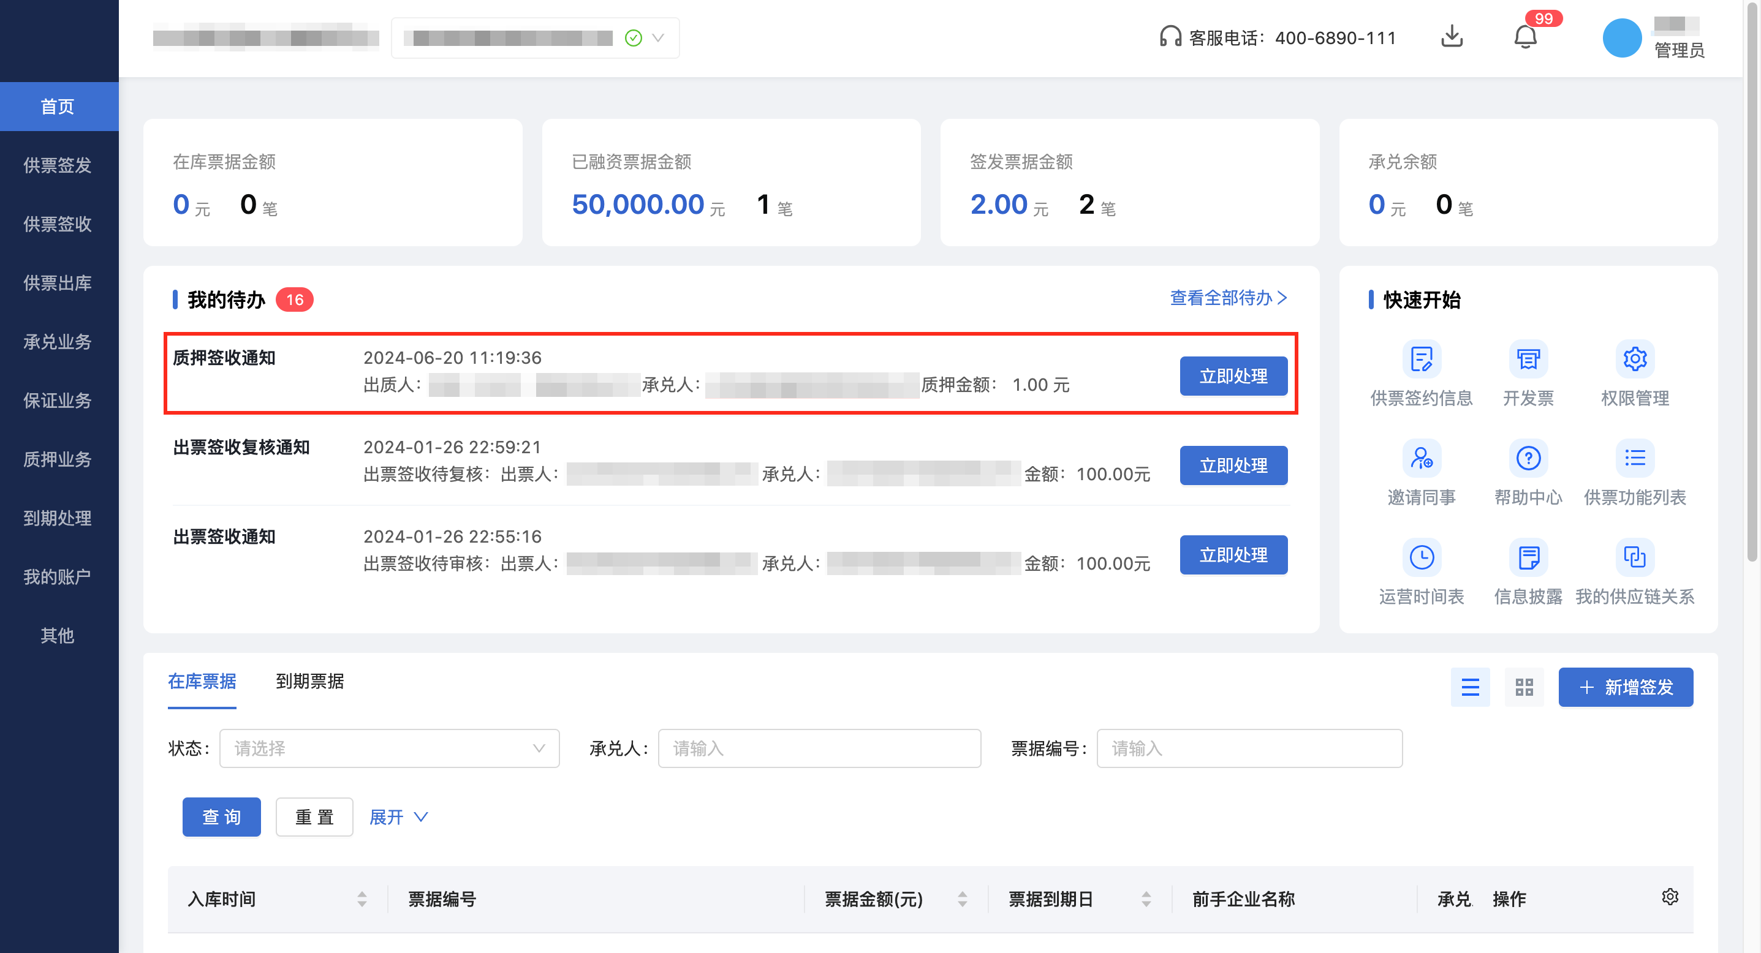Switch to the 到期票据 tab
Image resolution: width=1761 pixels, height=953 pixels.
click(x=309, y=682)
